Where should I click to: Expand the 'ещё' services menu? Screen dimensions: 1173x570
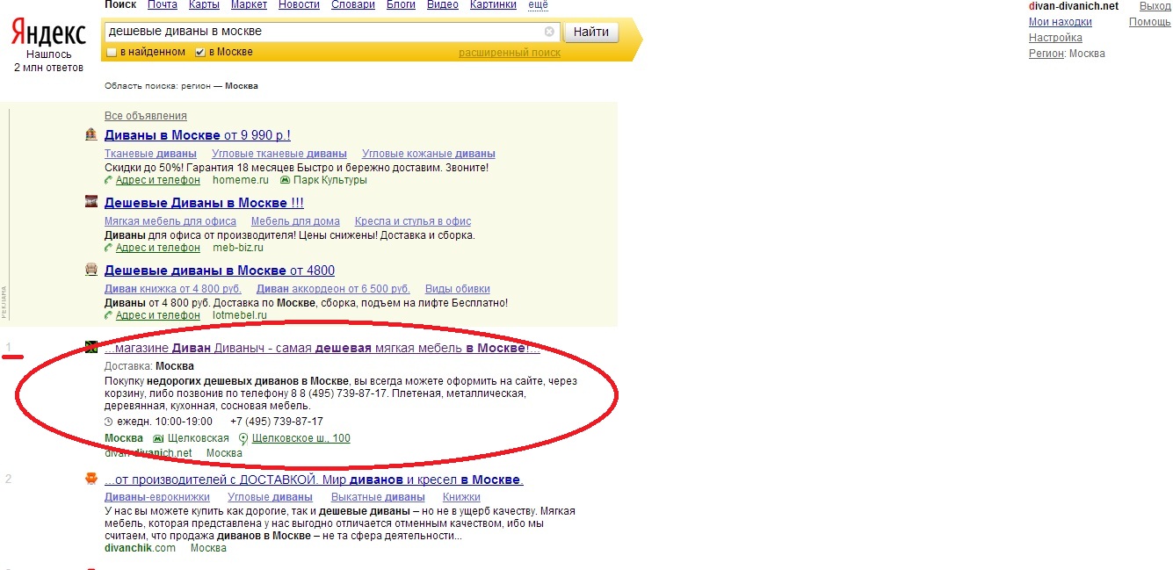pyautogui.click(x=538, y=5)
